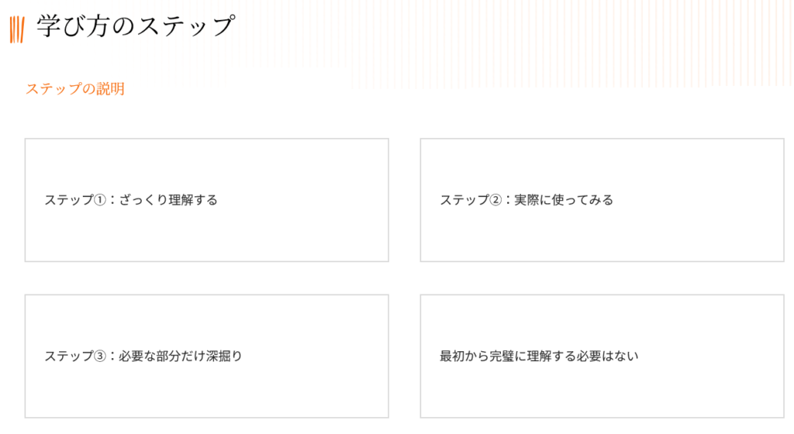Click the word ステップ in the page heading

(185, 26)
